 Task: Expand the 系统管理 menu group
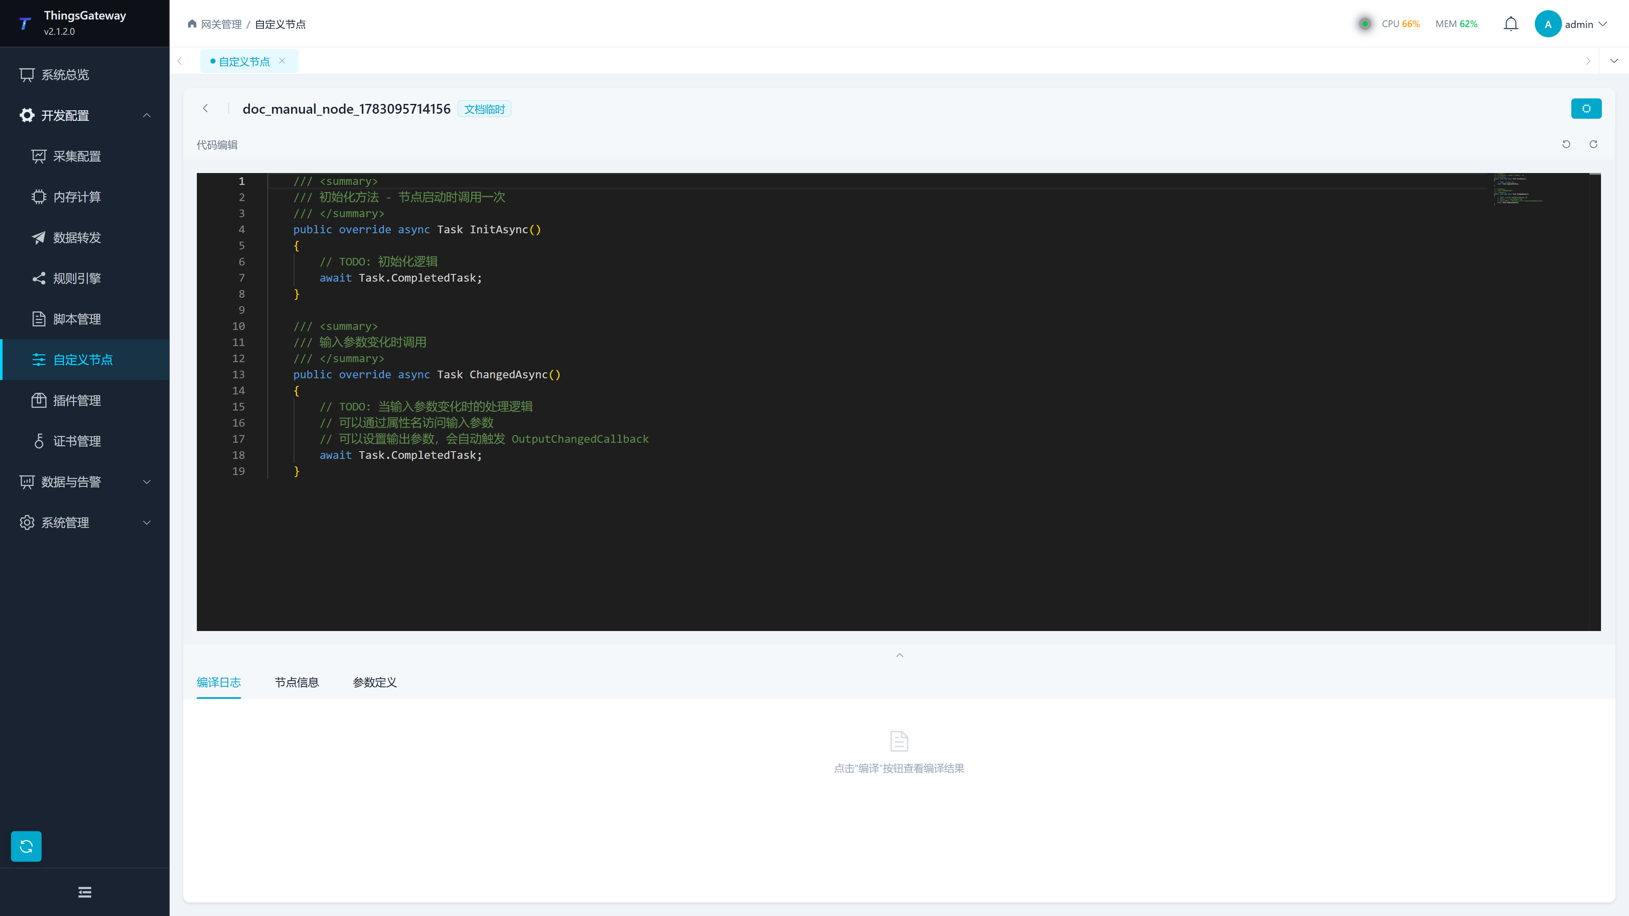tap(85, 523)
